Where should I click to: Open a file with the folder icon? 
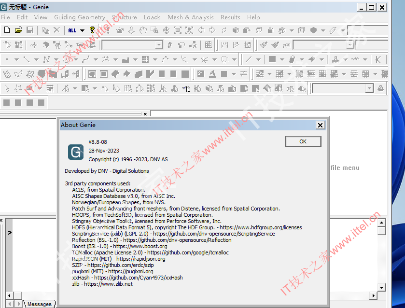18,30
